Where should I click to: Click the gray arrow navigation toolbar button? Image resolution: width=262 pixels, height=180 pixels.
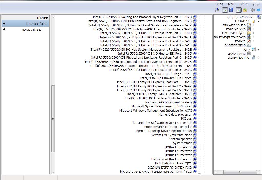point(253,10)
